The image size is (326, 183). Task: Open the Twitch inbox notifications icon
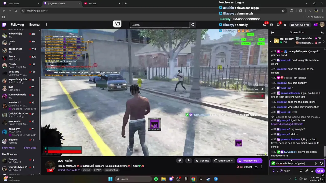[271, 25]
